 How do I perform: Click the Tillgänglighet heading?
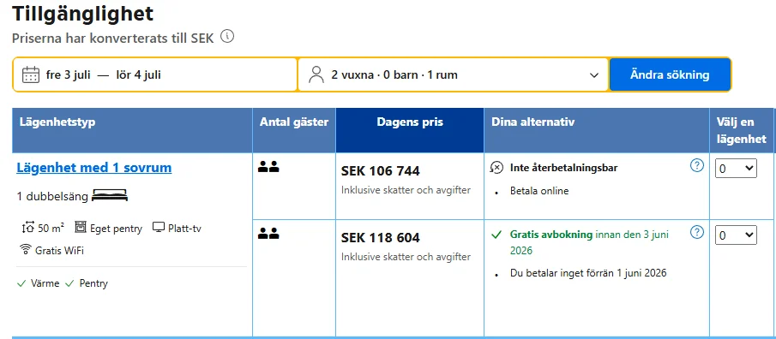coord(82,14)
